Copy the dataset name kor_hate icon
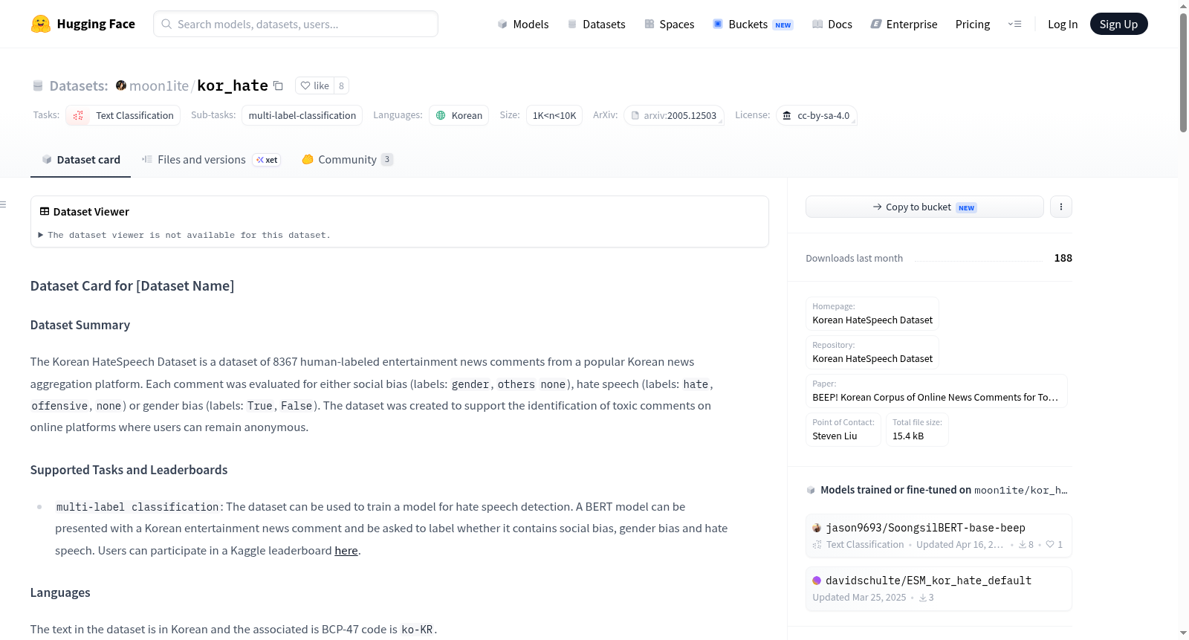1189x640 pixels. coord(278,85)
